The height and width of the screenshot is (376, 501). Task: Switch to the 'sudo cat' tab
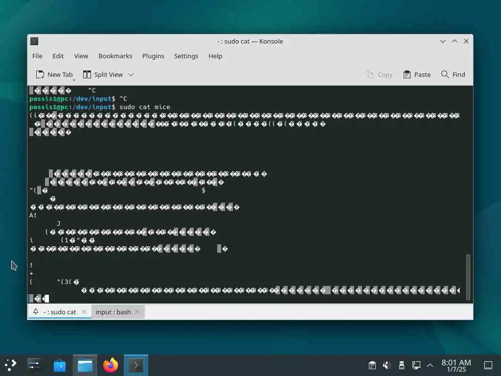(60, 312)
